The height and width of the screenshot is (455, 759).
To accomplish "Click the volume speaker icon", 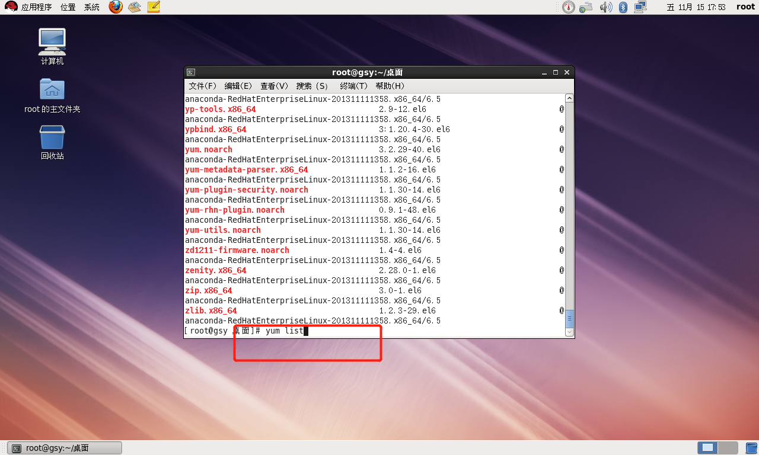I will tap(605, 7).
